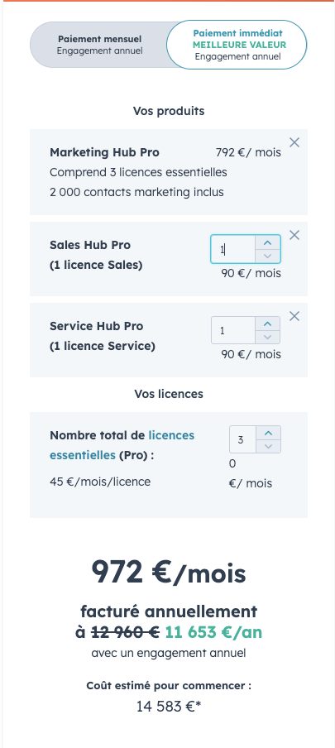
Task: Increase Service Hub Pro licence count
Action: 268,324
